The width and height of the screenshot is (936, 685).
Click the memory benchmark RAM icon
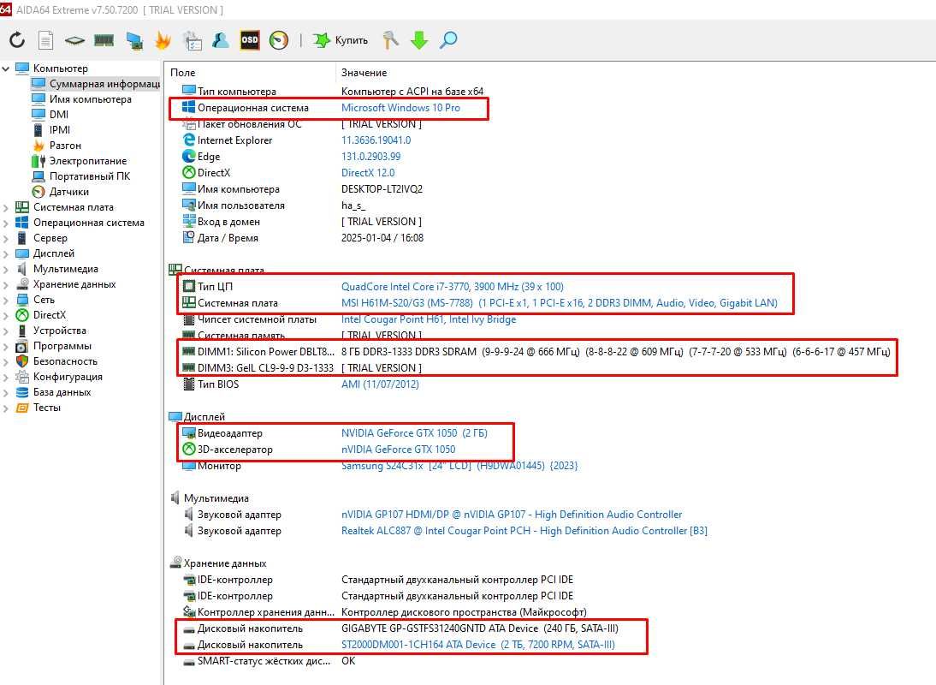[x=104, y=40]
